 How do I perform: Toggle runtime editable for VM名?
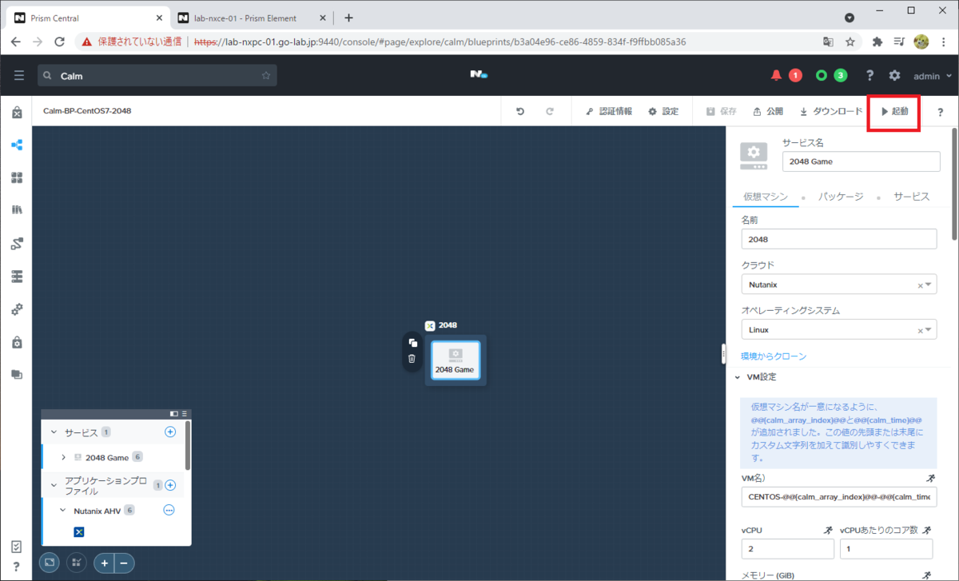[930, 478]
